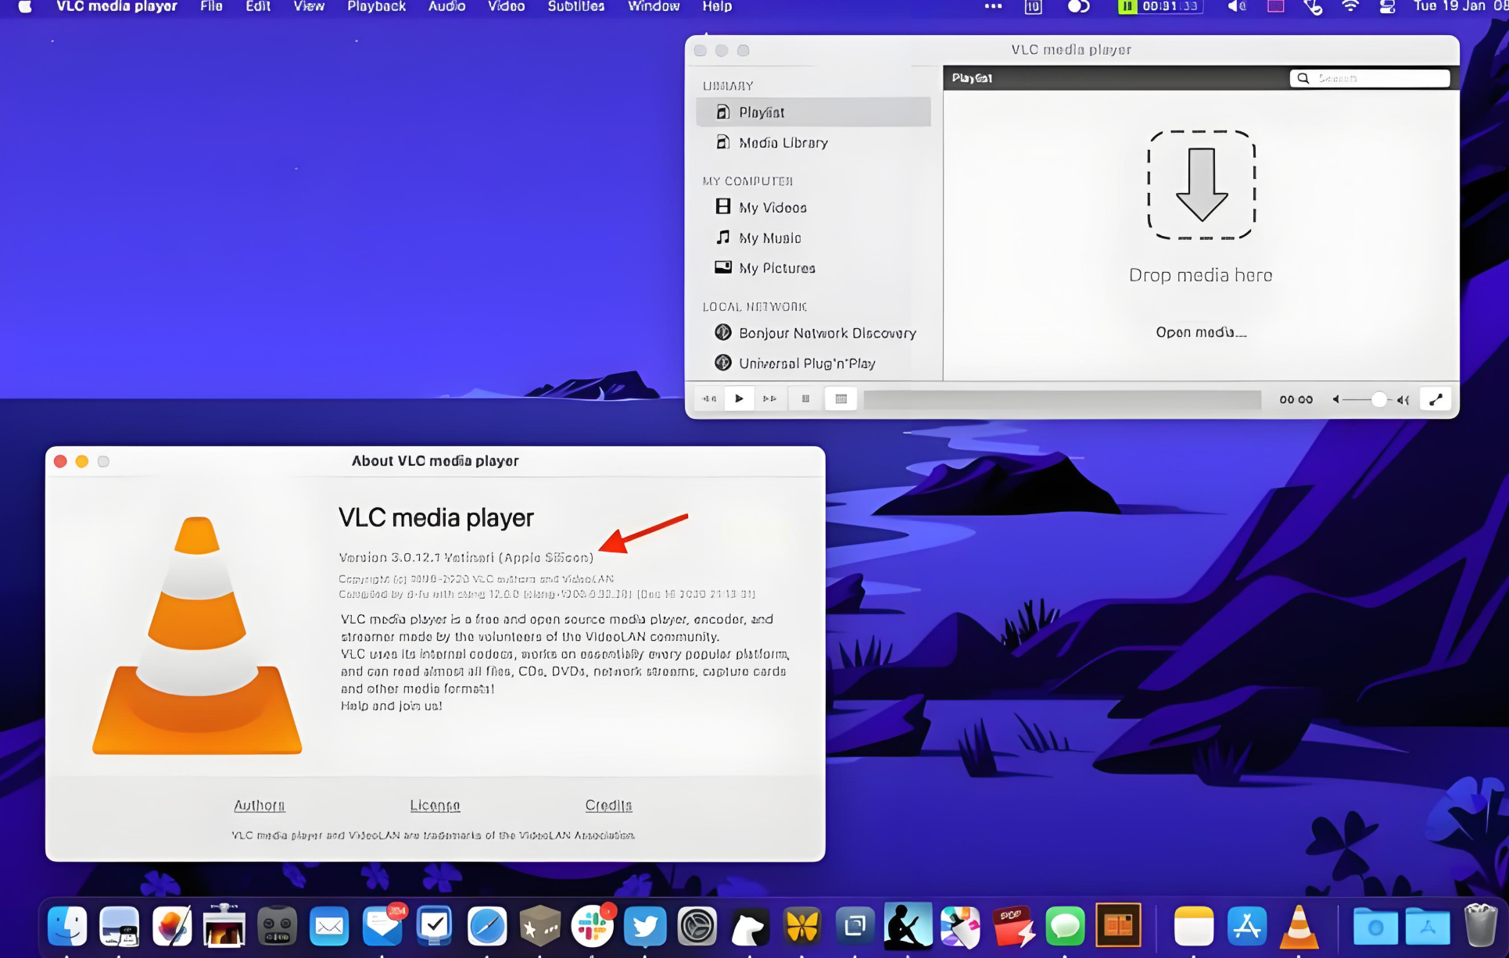Open the Bear app from the Dock
Screen dimensions: 1509x958
(749, 927)
